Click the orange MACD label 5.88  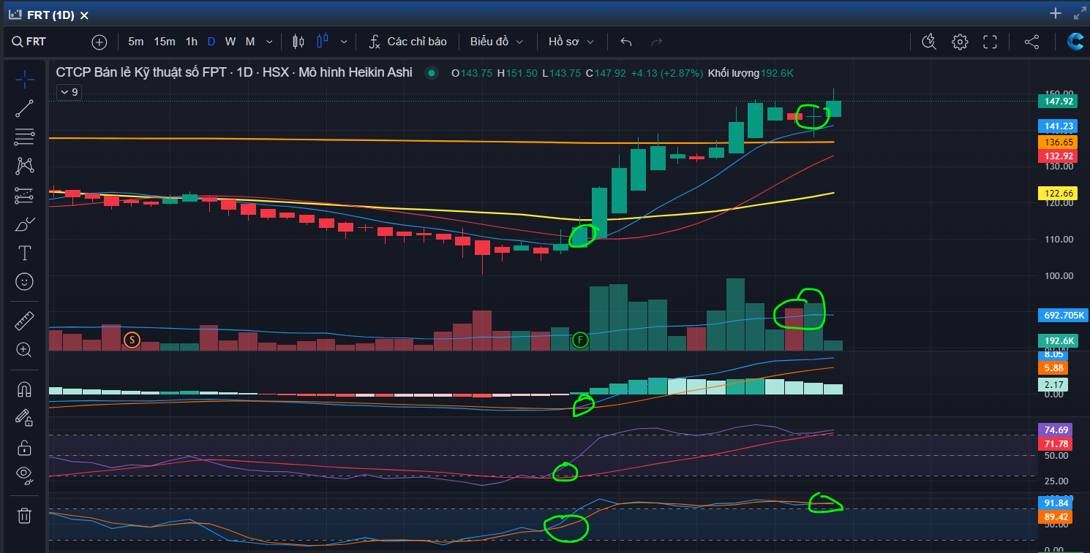1053,367
